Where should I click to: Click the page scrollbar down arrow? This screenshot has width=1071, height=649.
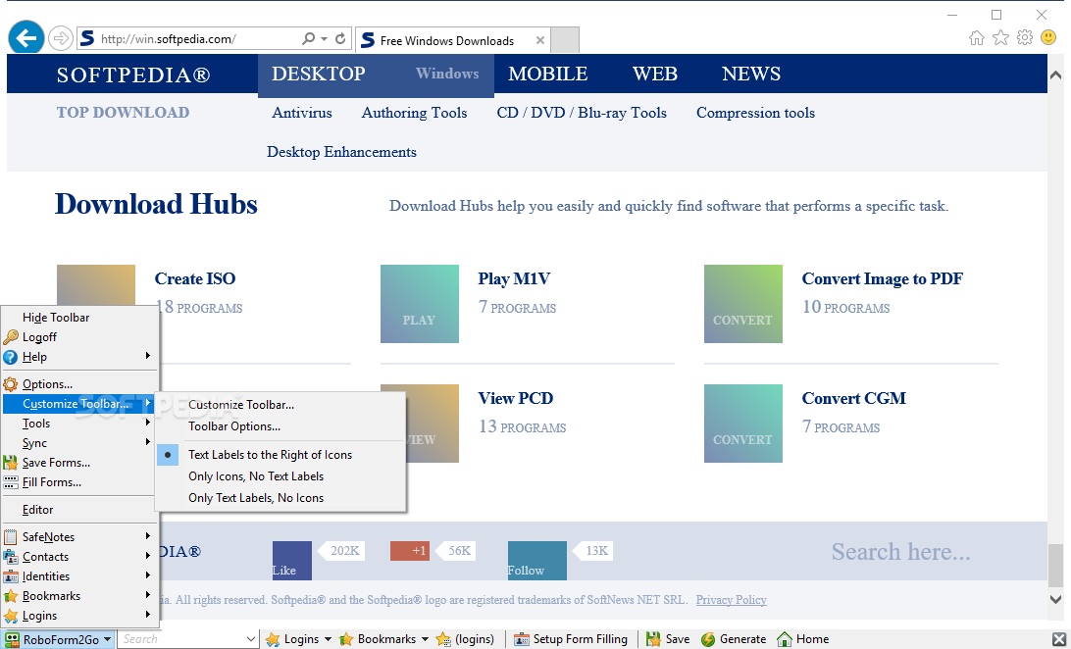[1056, 599]
